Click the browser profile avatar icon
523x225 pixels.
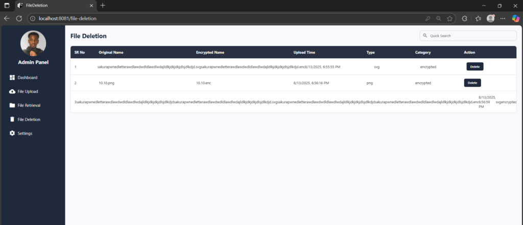tap(491, 18)
